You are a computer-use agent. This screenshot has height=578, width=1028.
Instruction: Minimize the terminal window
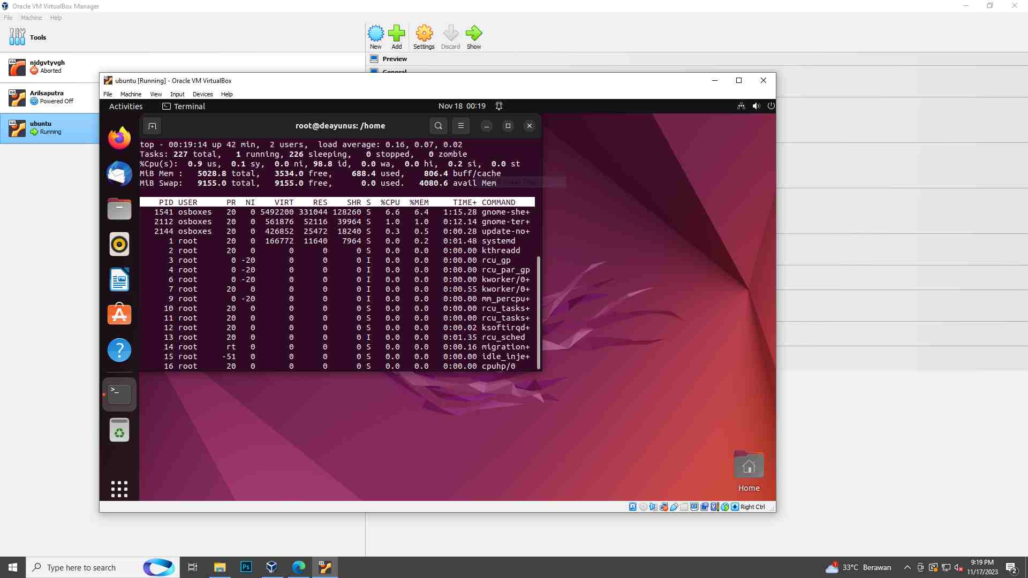pyautogui.click(x=487, y=126)
